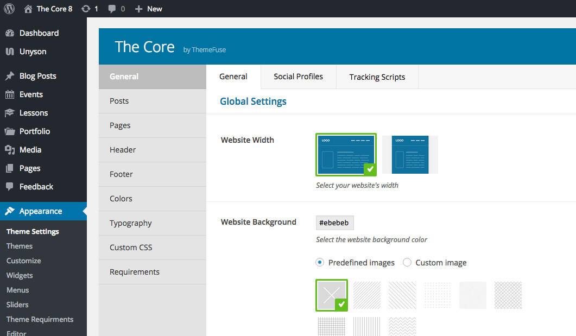
Task: Click the Blog Posts pin icon
Action: pos(10,76)
